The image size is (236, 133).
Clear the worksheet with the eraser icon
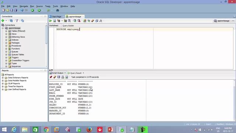tap(93, 21)
